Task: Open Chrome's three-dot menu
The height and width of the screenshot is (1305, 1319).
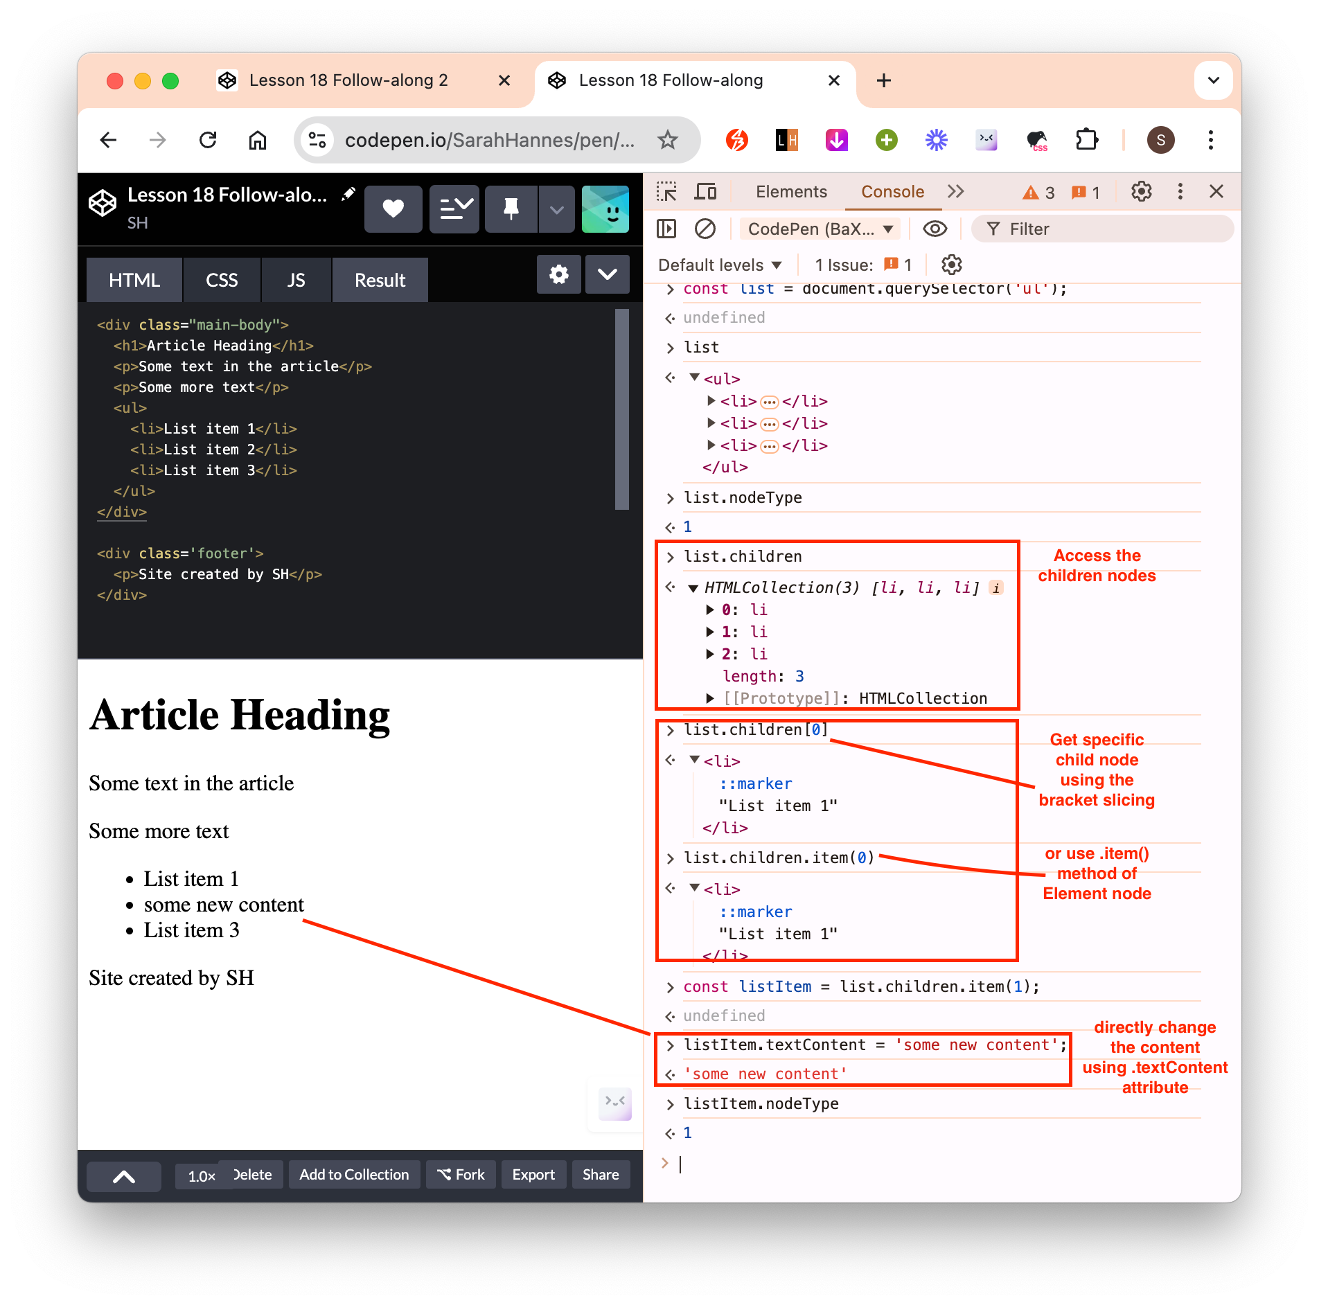Action: click(1211, 141)
